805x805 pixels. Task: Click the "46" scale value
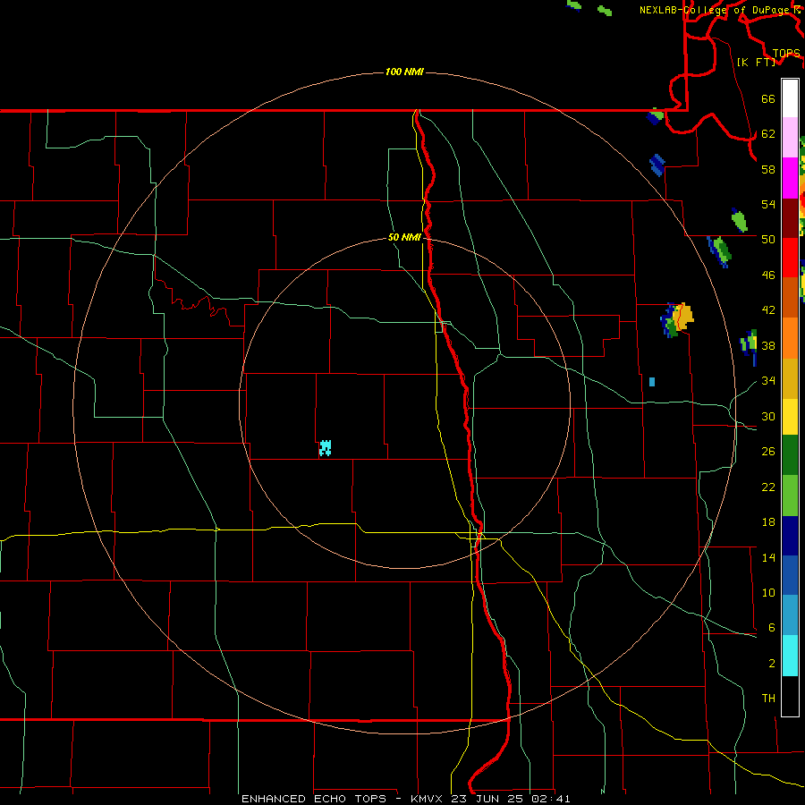tap(768, 275)
